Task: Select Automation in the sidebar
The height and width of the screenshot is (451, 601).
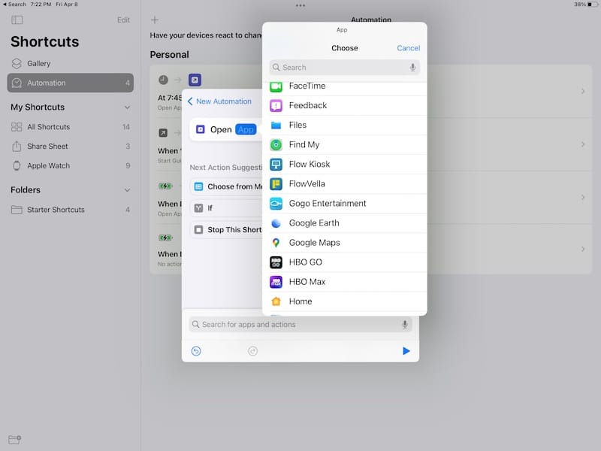Action: (71, 83)
